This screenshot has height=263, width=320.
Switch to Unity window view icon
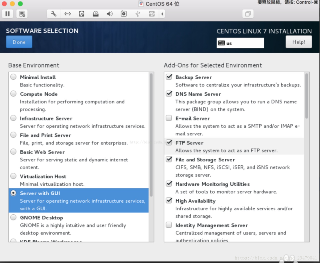(x=248, y=14)
